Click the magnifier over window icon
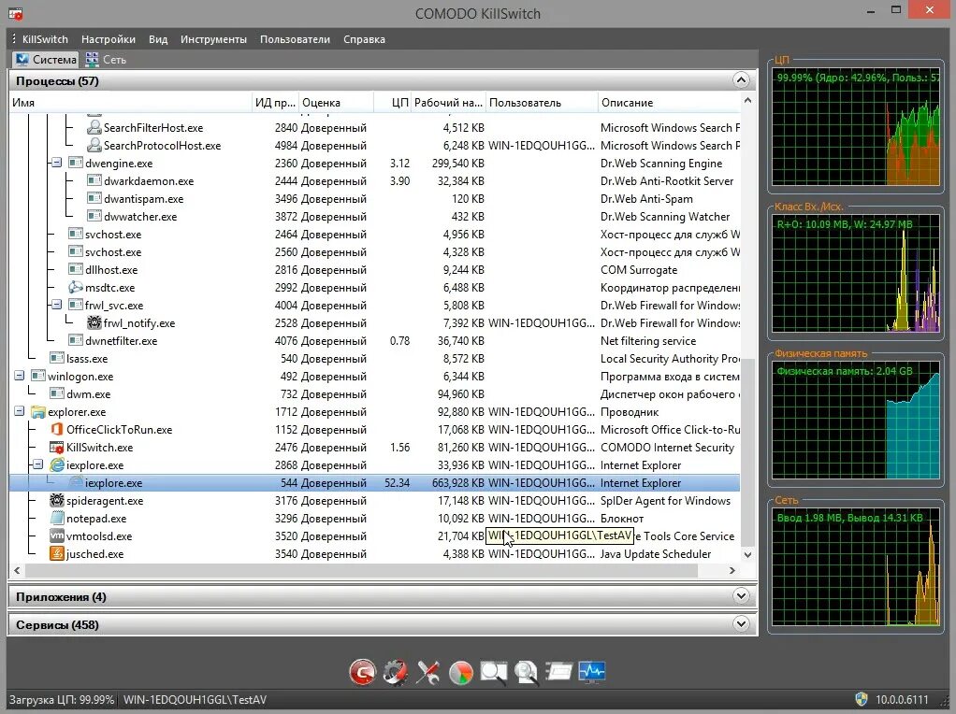Image resolution: width=956 pixels, height=714 pixels. 493,672
